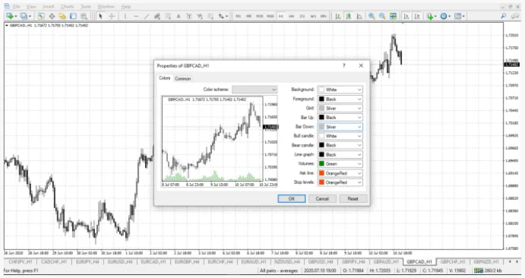Open the Charts menu
The image size is (525, 278).
[x=67, y=7]
